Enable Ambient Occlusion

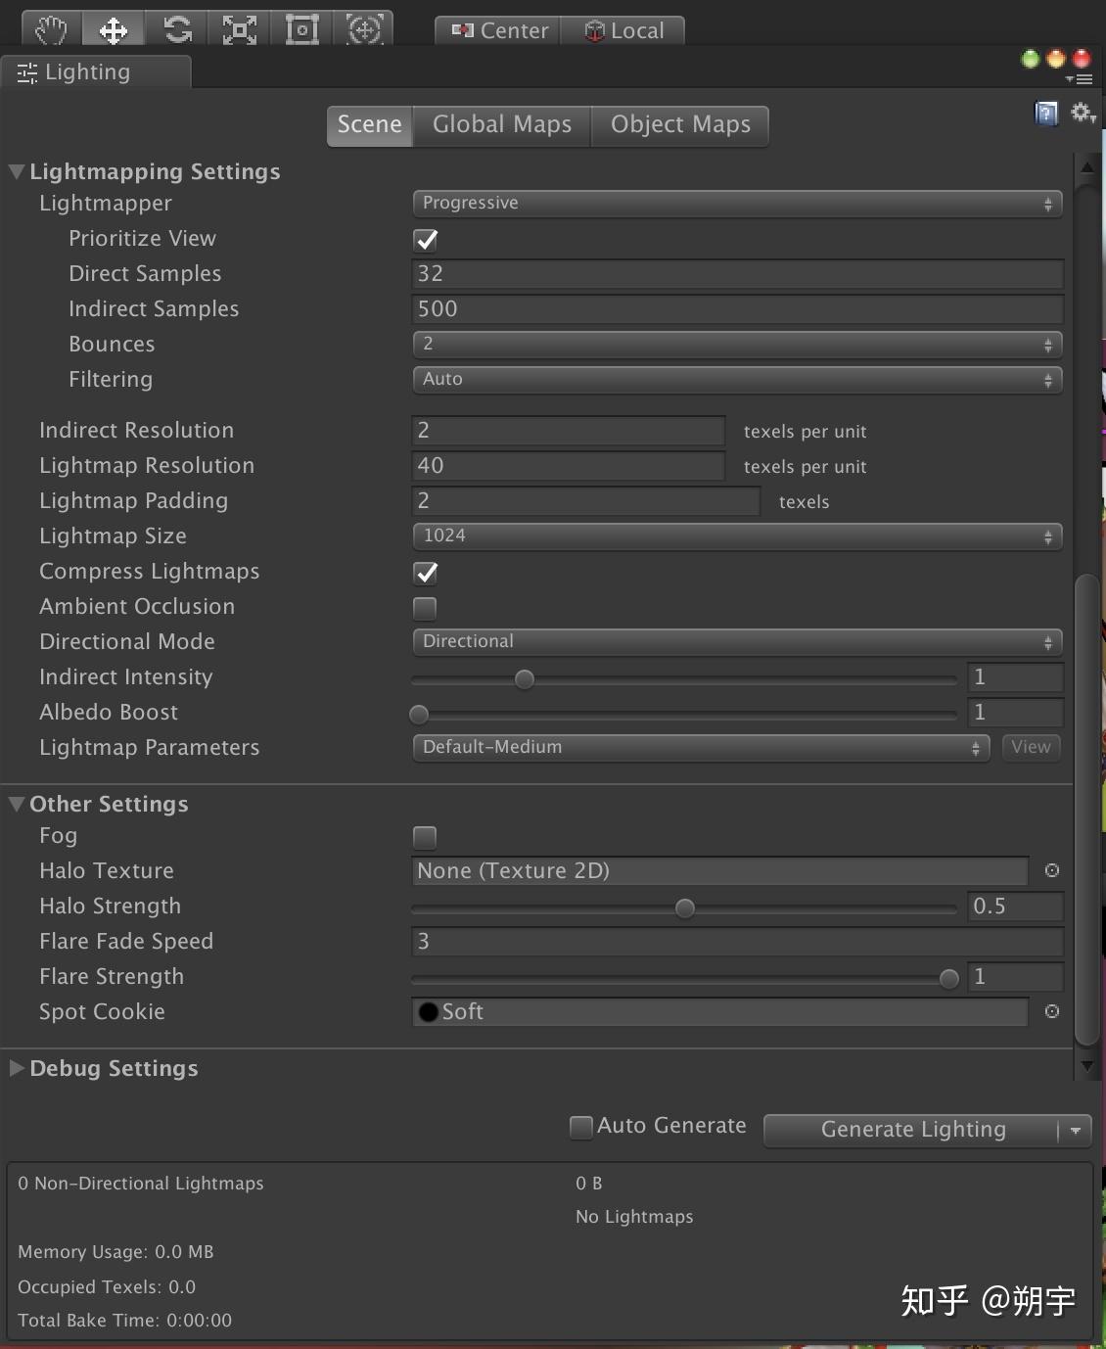425,608
